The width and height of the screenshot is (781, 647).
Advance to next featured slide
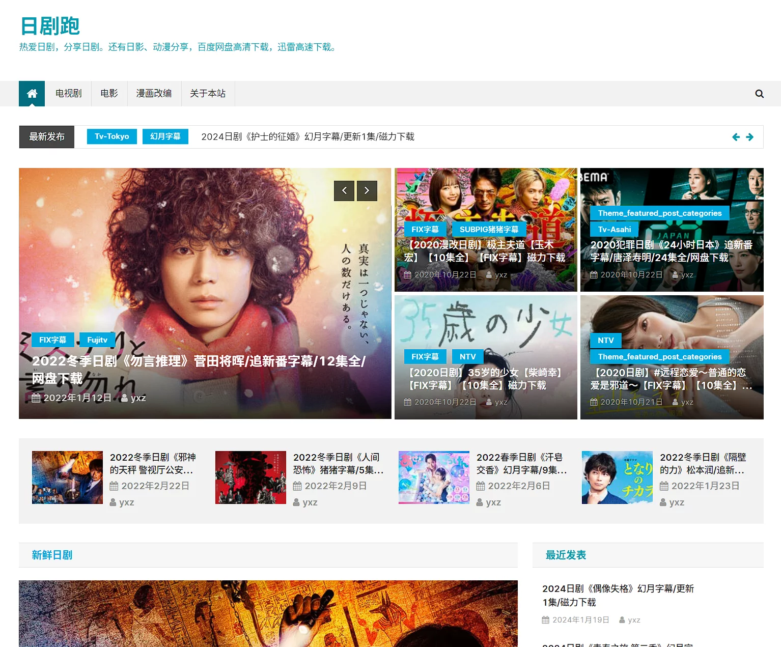(x=367, y=191)
